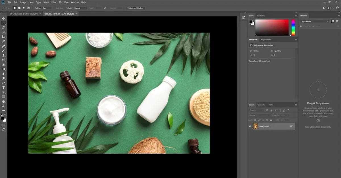
Task: Select the Lasso tool
Action: click(3, 28)
